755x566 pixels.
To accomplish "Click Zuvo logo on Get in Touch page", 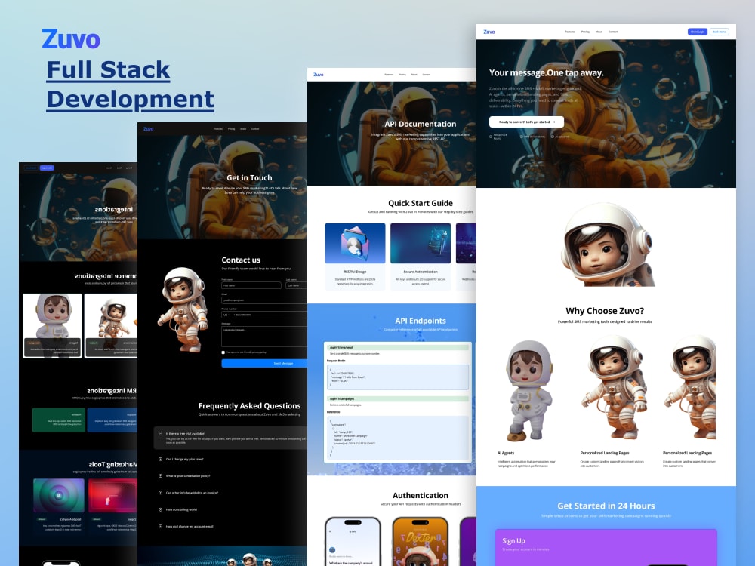I will pyautogui.click(x=148, y=129).
